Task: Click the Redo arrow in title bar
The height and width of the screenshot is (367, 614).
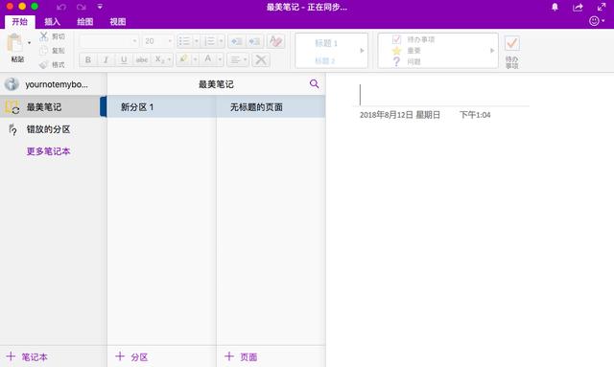Action: point(81,7)
